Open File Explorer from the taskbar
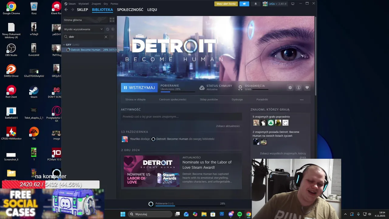This screenshot has height=219, width=389. pos(204,214)
